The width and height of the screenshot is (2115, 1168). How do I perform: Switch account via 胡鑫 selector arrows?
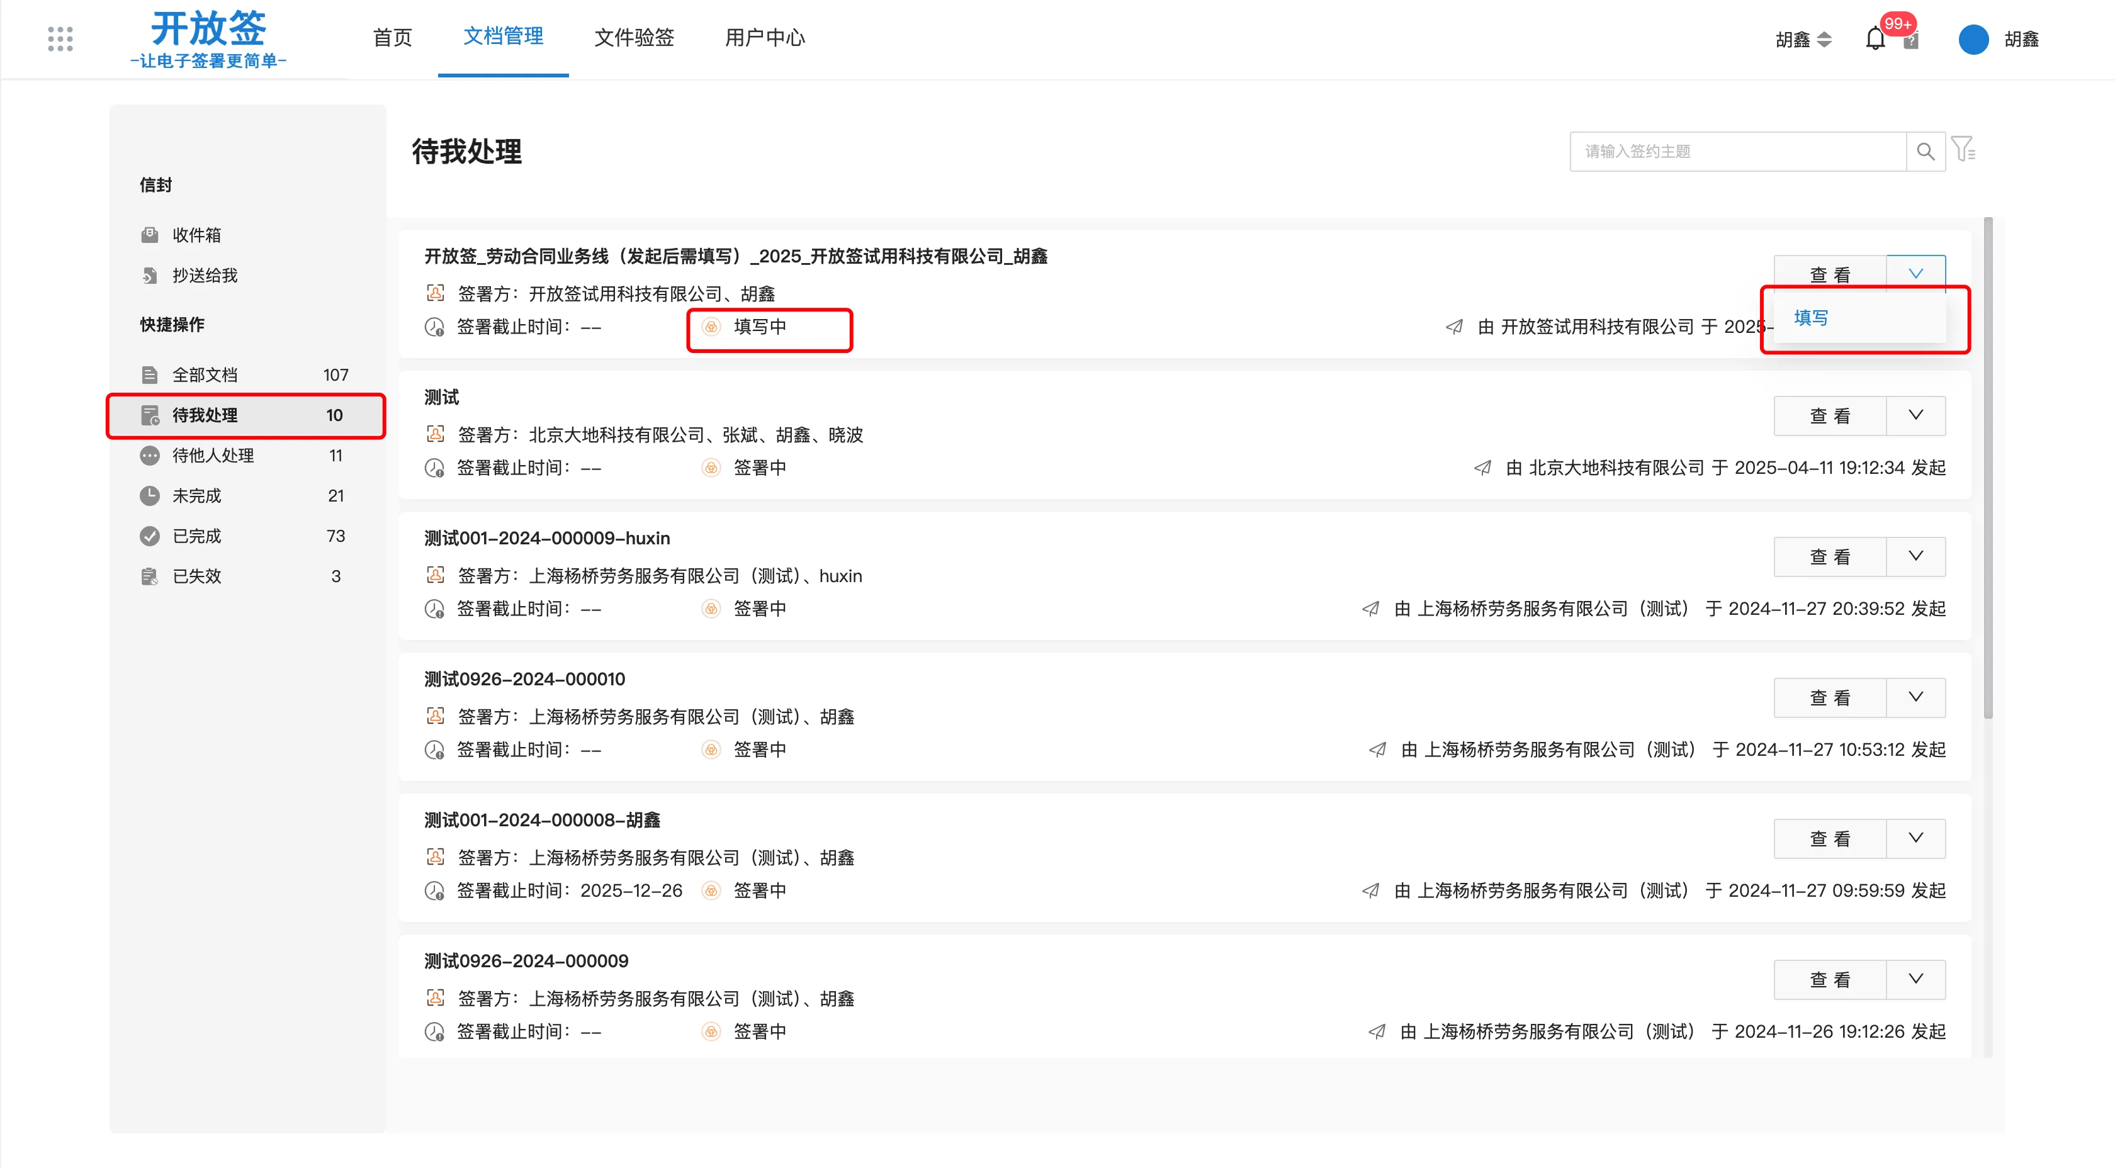point(1824,40)
